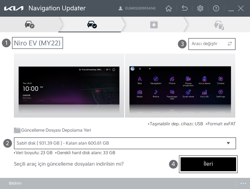
Task: Open the Home icon in header
Action: tap(169, 8)
